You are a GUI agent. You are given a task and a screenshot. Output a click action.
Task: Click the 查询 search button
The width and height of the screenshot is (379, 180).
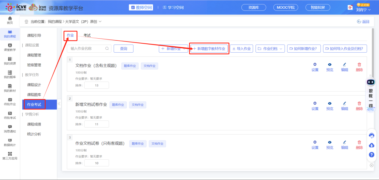pos(123,49)
